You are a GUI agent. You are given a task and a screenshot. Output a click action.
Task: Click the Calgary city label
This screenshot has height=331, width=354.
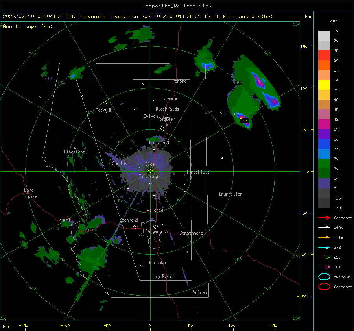point(153,231)
